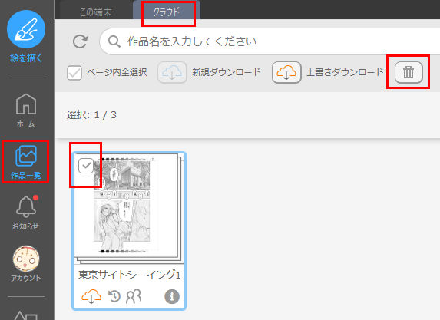Image resolution: width=440 pixels, height=320 pixels.
Task: Open the アカウント avatar
Action: click(x=26, y=264)
